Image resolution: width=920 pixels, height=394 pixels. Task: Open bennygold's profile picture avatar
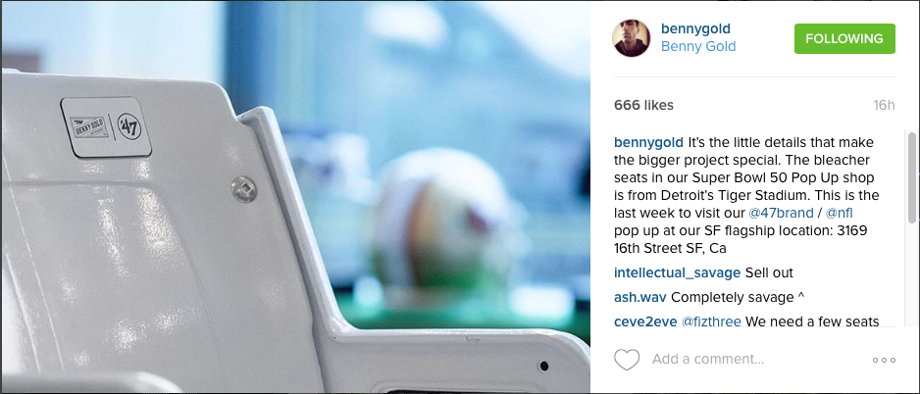(x=632, y=38)
